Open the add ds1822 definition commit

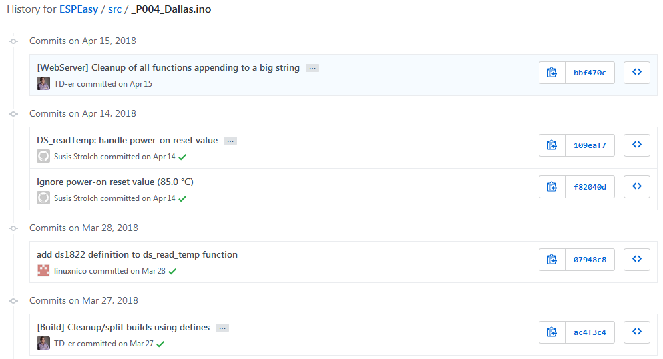[x=137, y=254]
